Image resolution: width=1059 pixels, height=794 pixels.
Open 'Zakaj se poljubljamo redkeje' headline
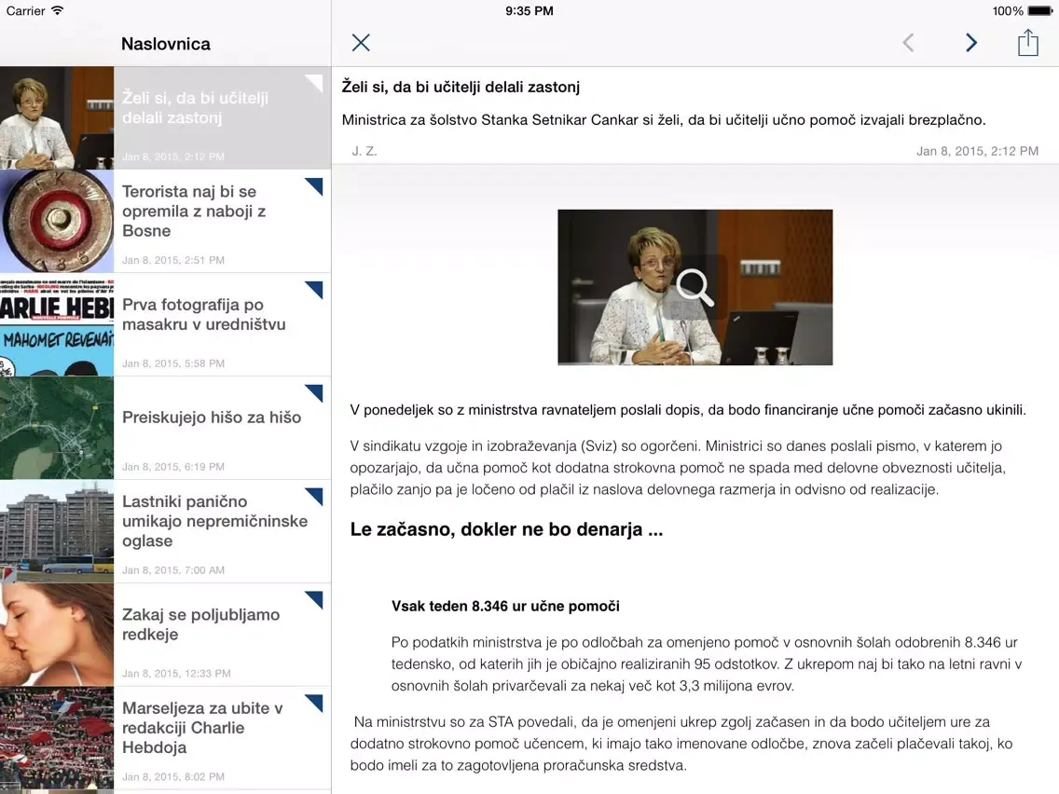click(x=200, y=623)
